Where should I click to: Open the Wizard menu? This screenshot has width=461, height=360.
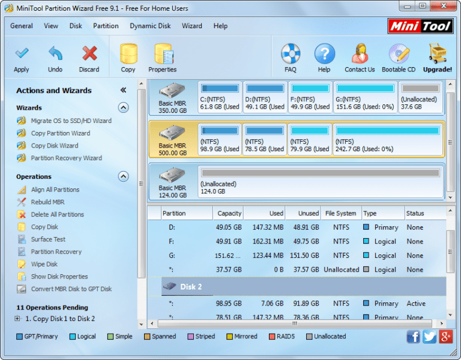click(192, 26)
